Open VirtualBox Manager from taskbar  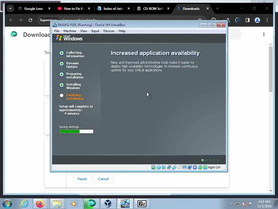coord(108,204)
